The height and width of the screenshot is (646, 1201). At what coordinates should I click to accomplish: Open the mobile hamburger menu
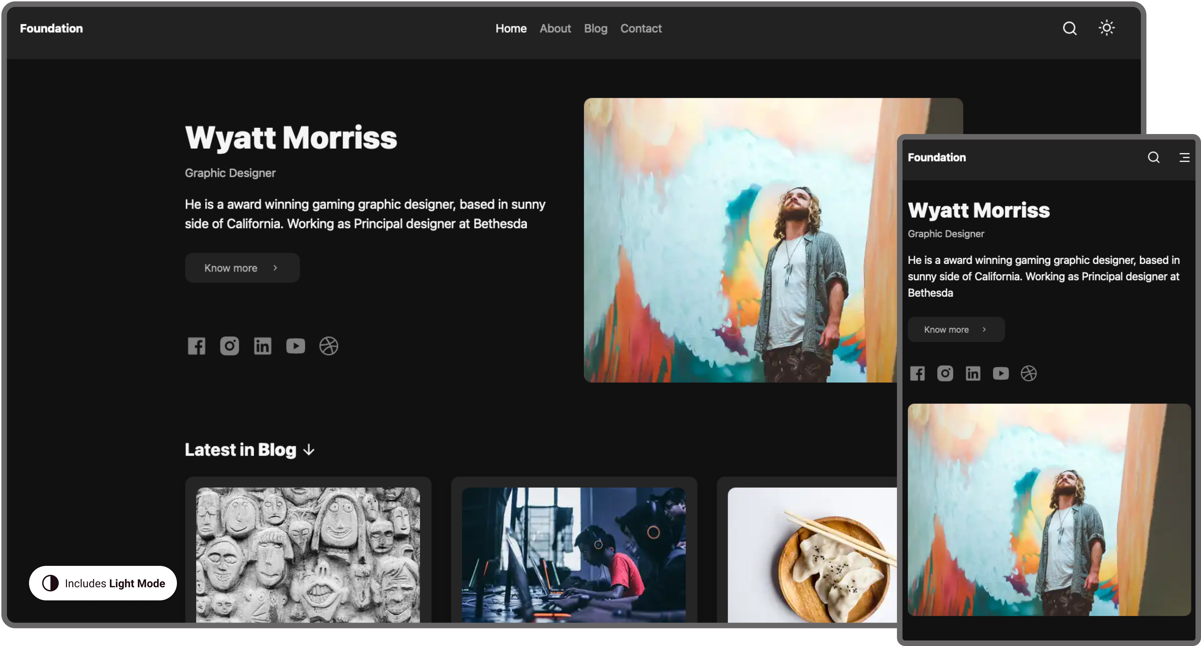tap(1184, 158)
